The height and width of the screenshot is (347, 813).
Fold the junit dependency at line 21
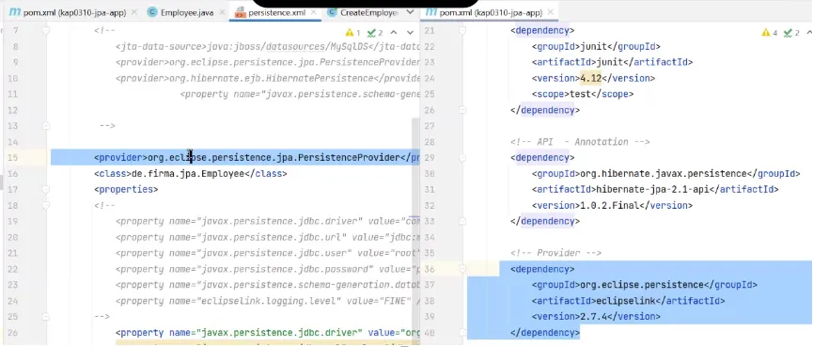click(462, 31)
